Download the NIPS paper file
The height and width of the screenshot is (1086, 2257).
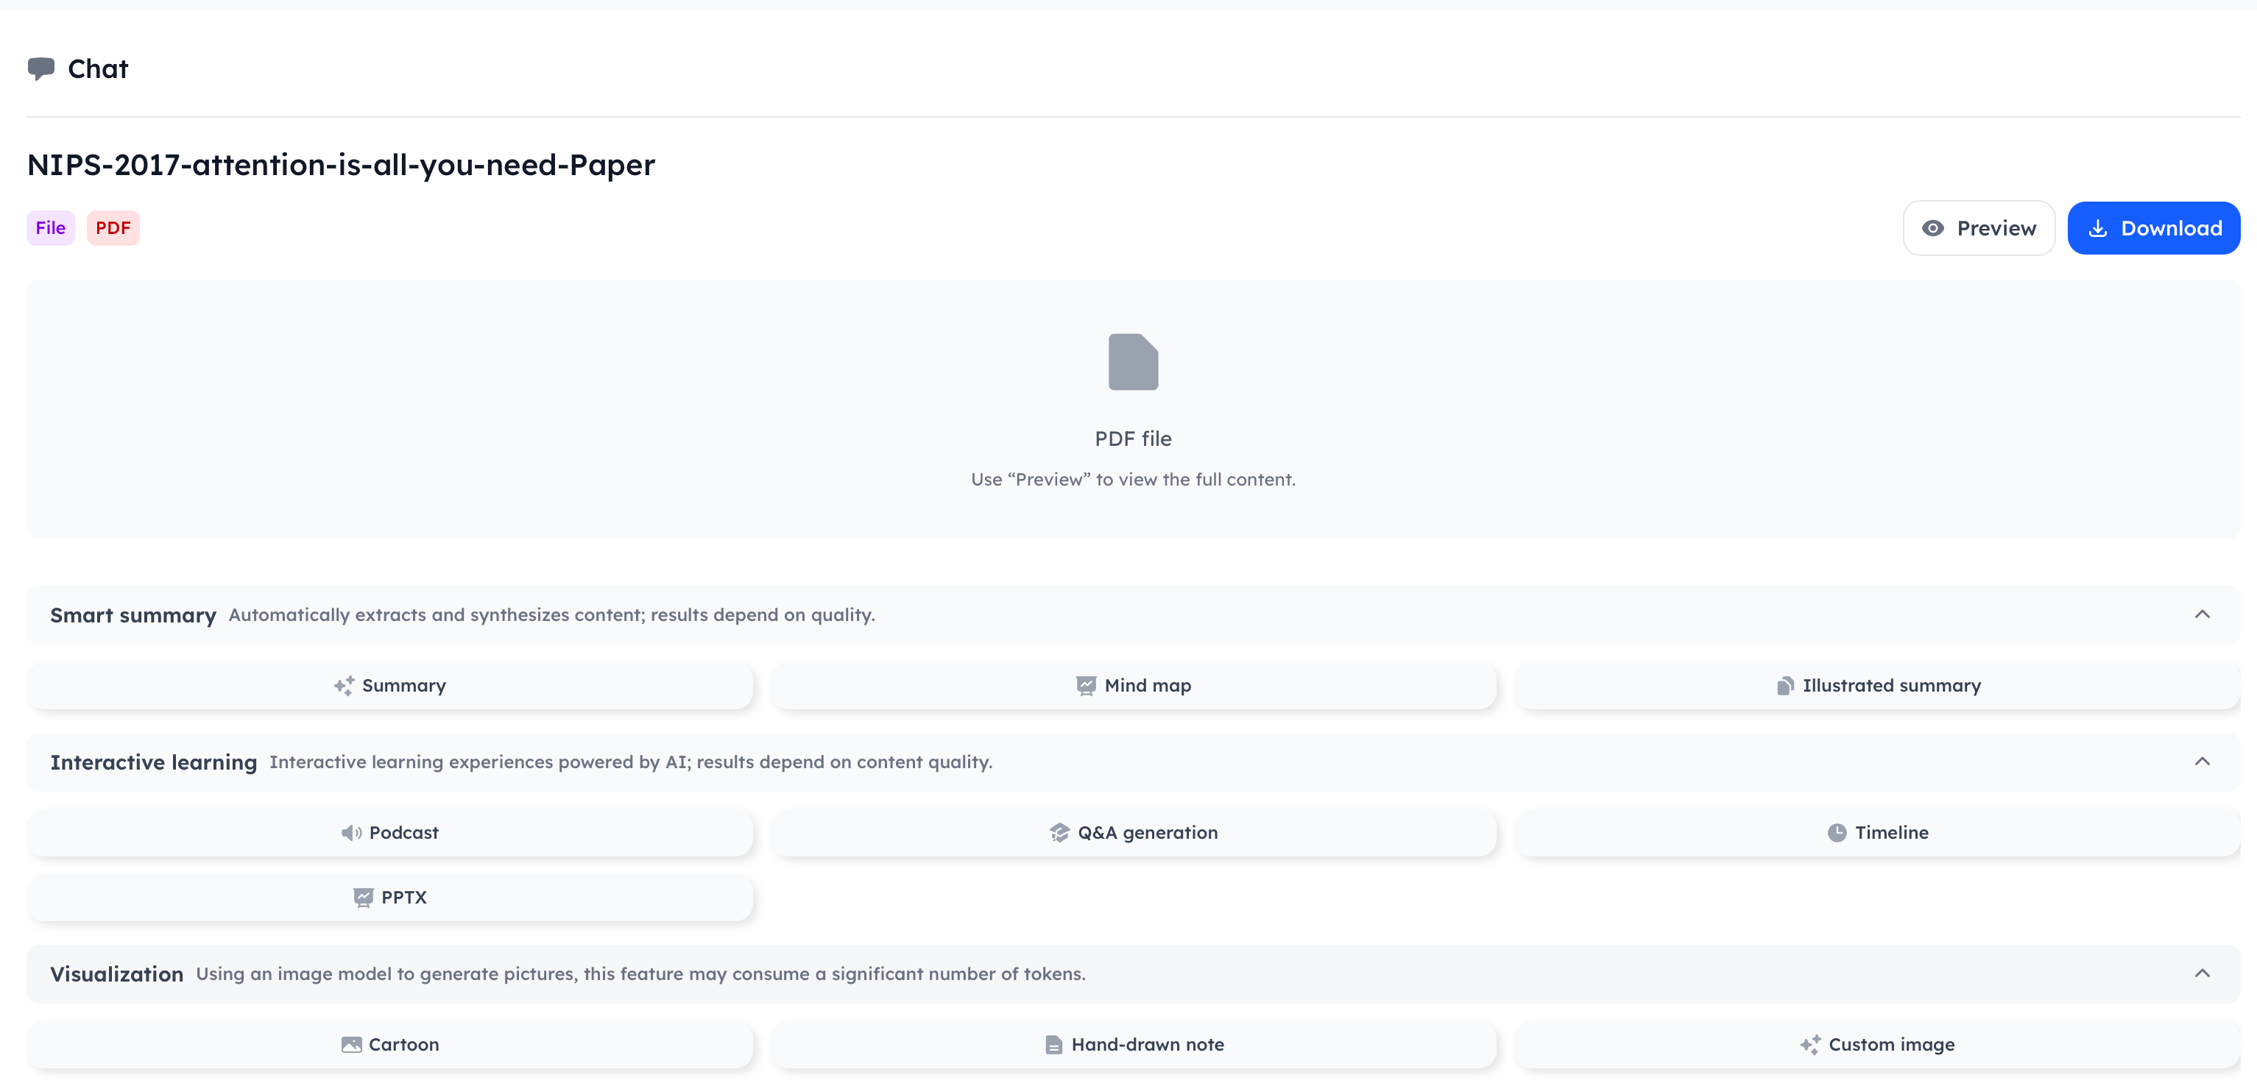[x=2155, y=227]
